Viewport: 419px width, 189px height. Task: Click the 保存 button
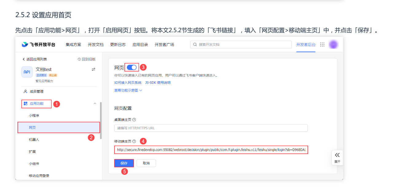pyautogui.click(x=124, y=163)
